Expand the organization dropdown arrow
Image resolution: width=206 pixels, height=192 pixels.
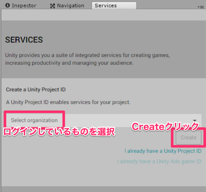click(195, 120)
